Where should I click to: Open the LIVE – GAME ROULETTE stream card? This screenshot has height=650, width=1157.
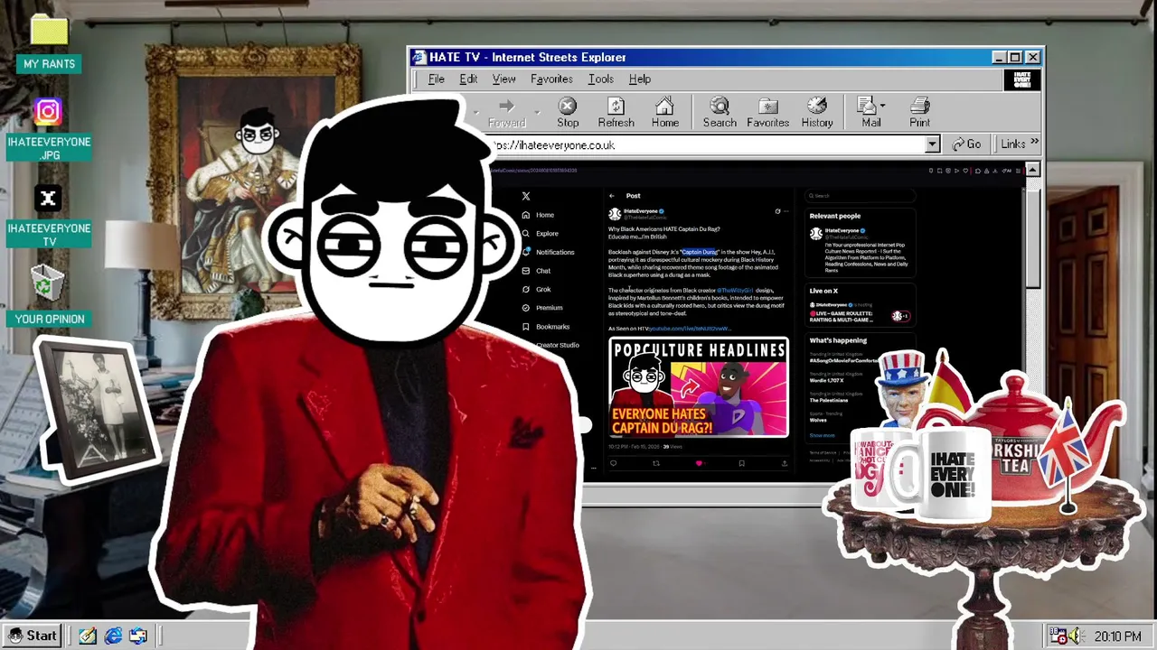859,312
